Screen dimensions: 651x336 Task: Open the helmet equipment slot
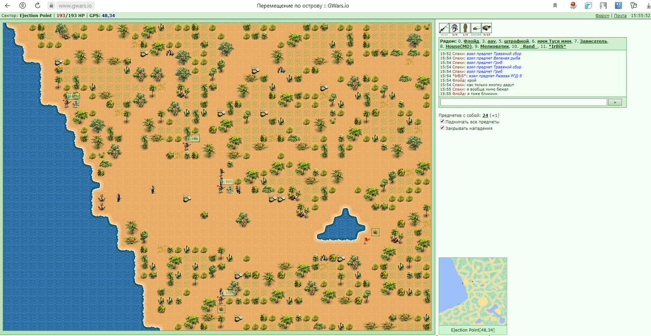[x=455, y=28]
